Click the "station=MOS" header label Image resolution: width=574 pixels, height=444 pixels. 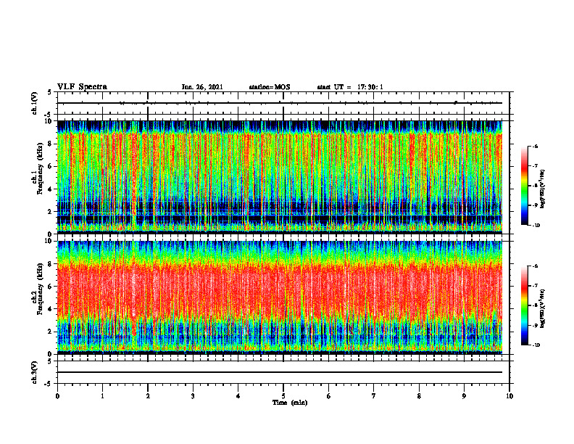(x=270, y=87)
